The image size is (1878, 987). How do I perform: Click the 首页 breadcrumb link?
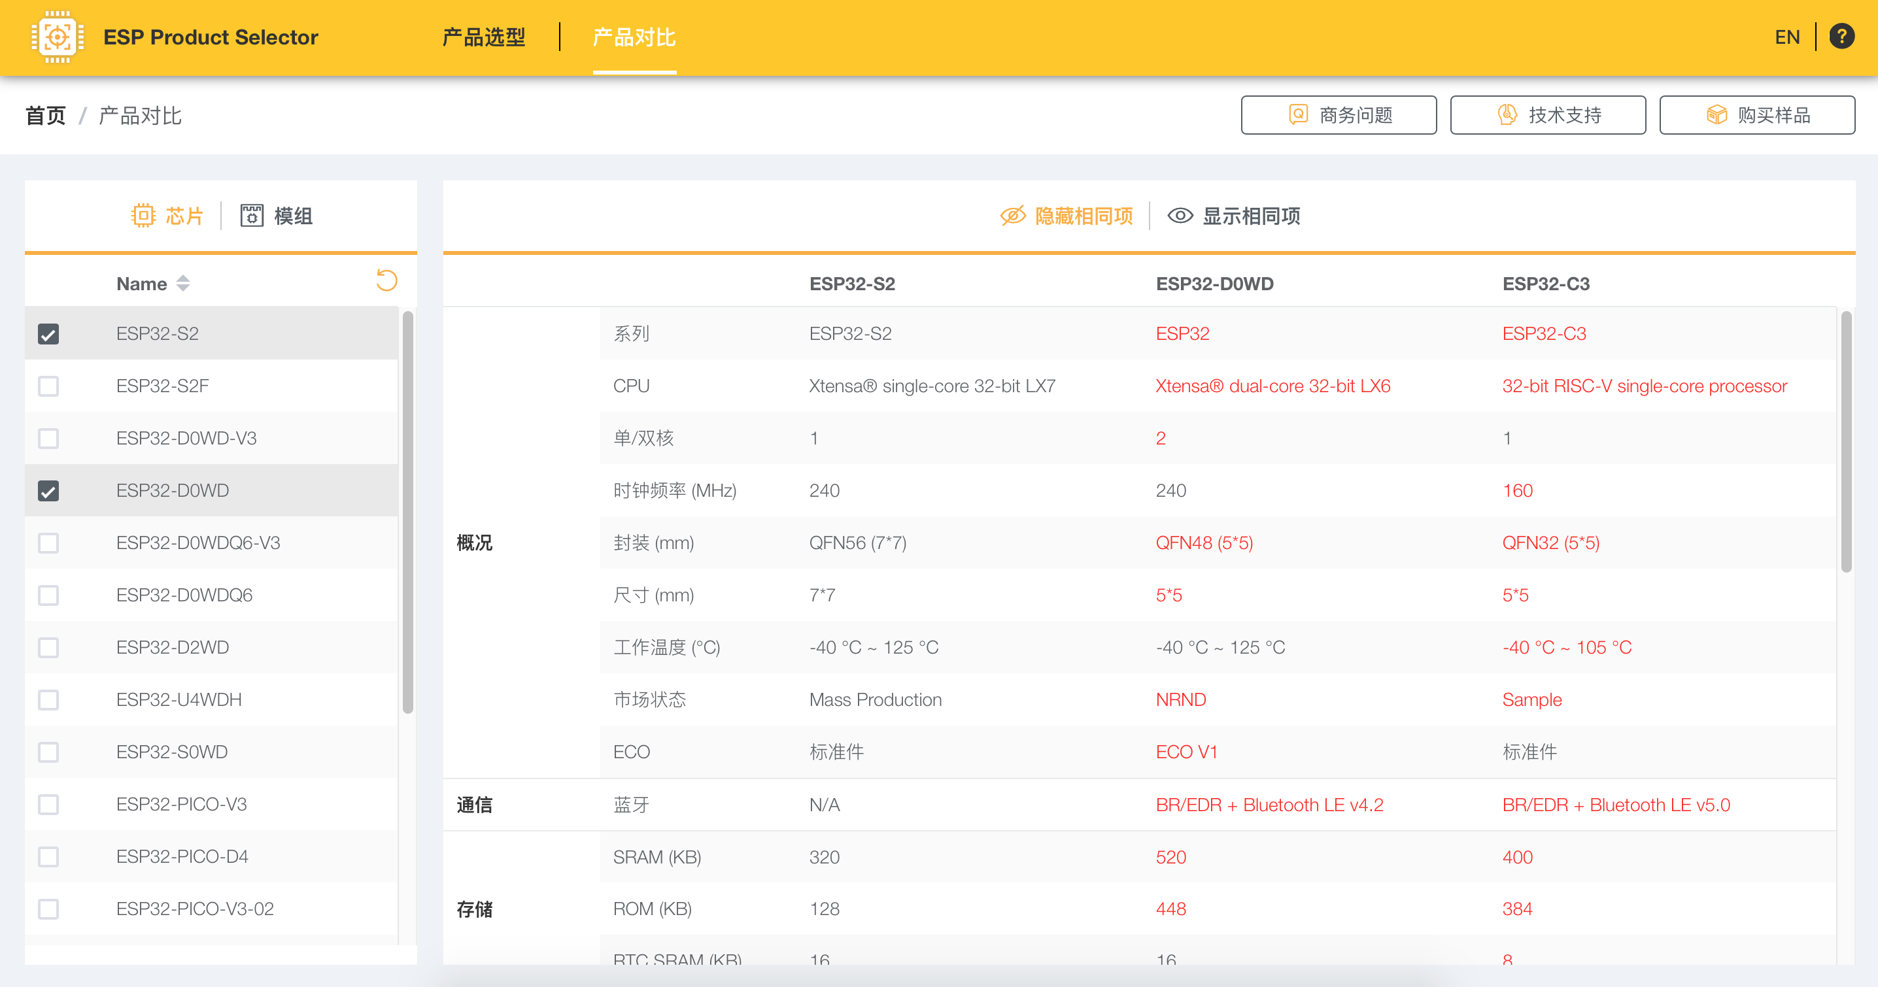pyautogui.click(x=45, y=115)
